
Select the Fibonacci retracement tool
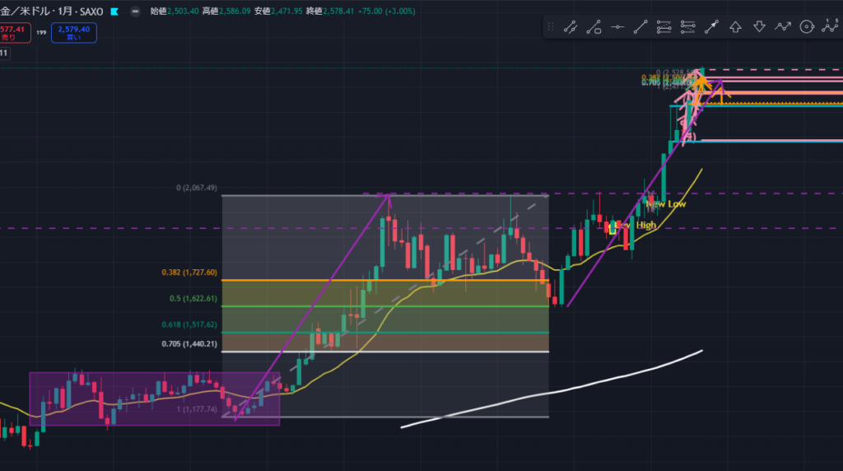pyautogui.click(x=664, y=27)
